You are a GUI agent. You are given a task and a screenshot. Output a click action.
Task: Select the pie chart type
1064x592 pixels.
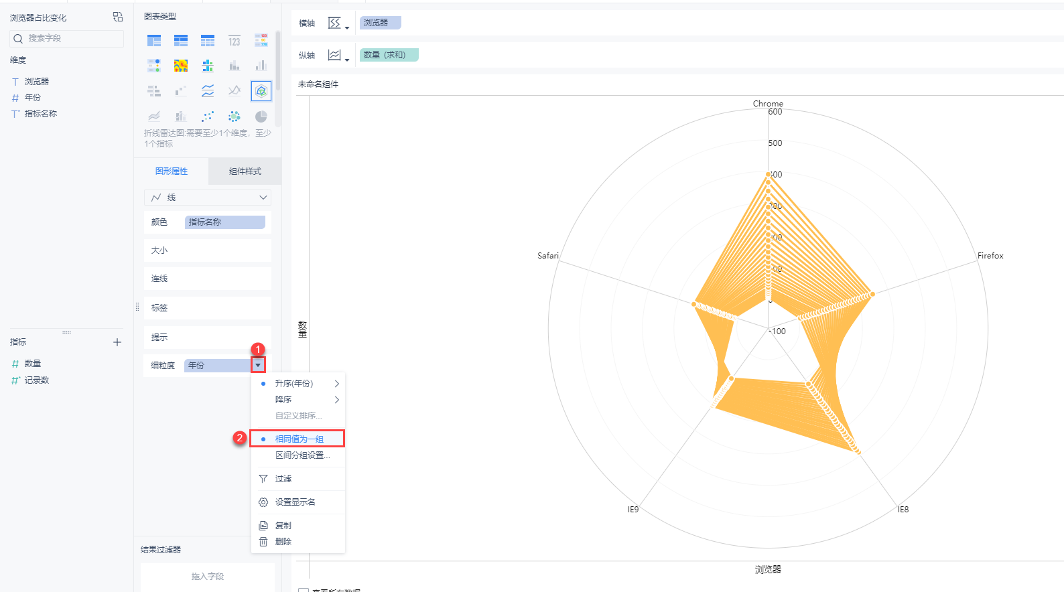tap(261, 116)
